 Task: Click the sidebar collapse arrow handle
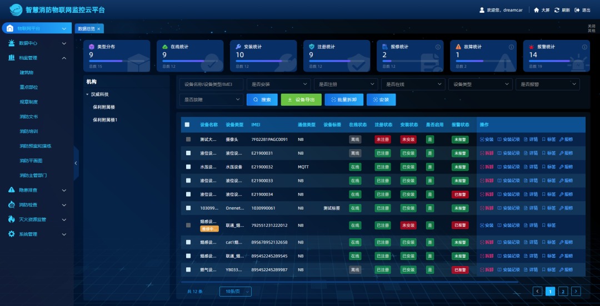(76, 163)
